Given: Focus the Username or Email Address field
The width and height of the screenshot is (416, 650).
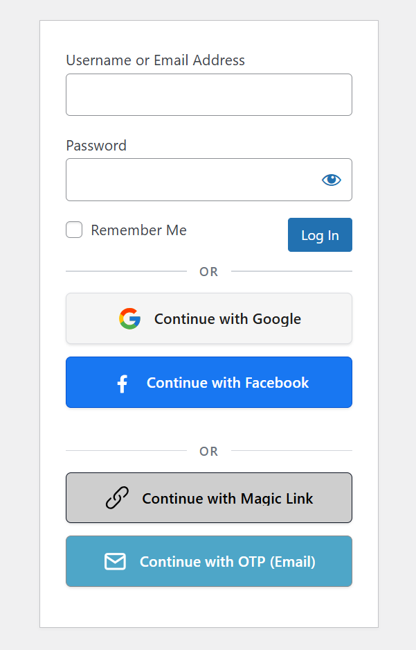Looking at the screenshot, I should click(208, 94).
